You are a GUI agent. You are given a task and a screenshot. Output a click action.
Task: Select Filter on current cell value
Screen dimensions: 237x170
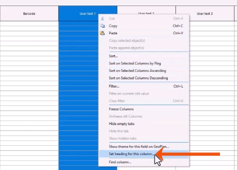pos(144,94)
